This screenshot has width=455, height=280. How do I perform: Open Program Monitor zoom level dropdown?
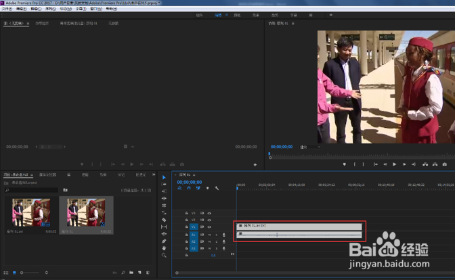pyautogui.click(x=310, y=147)
